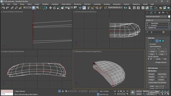Switch to Polygon sub-object level
The width and height of the screenshot is (171, 96).
pyautogui.click(x=160, y=41)
